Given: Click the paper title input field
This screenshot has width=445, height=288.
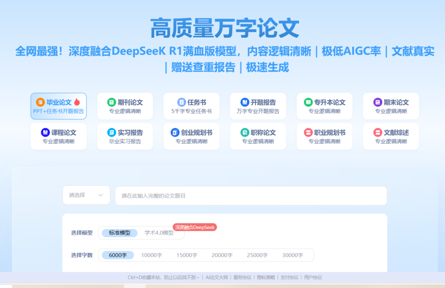Looking at the screenshot, I should point(251,196).
